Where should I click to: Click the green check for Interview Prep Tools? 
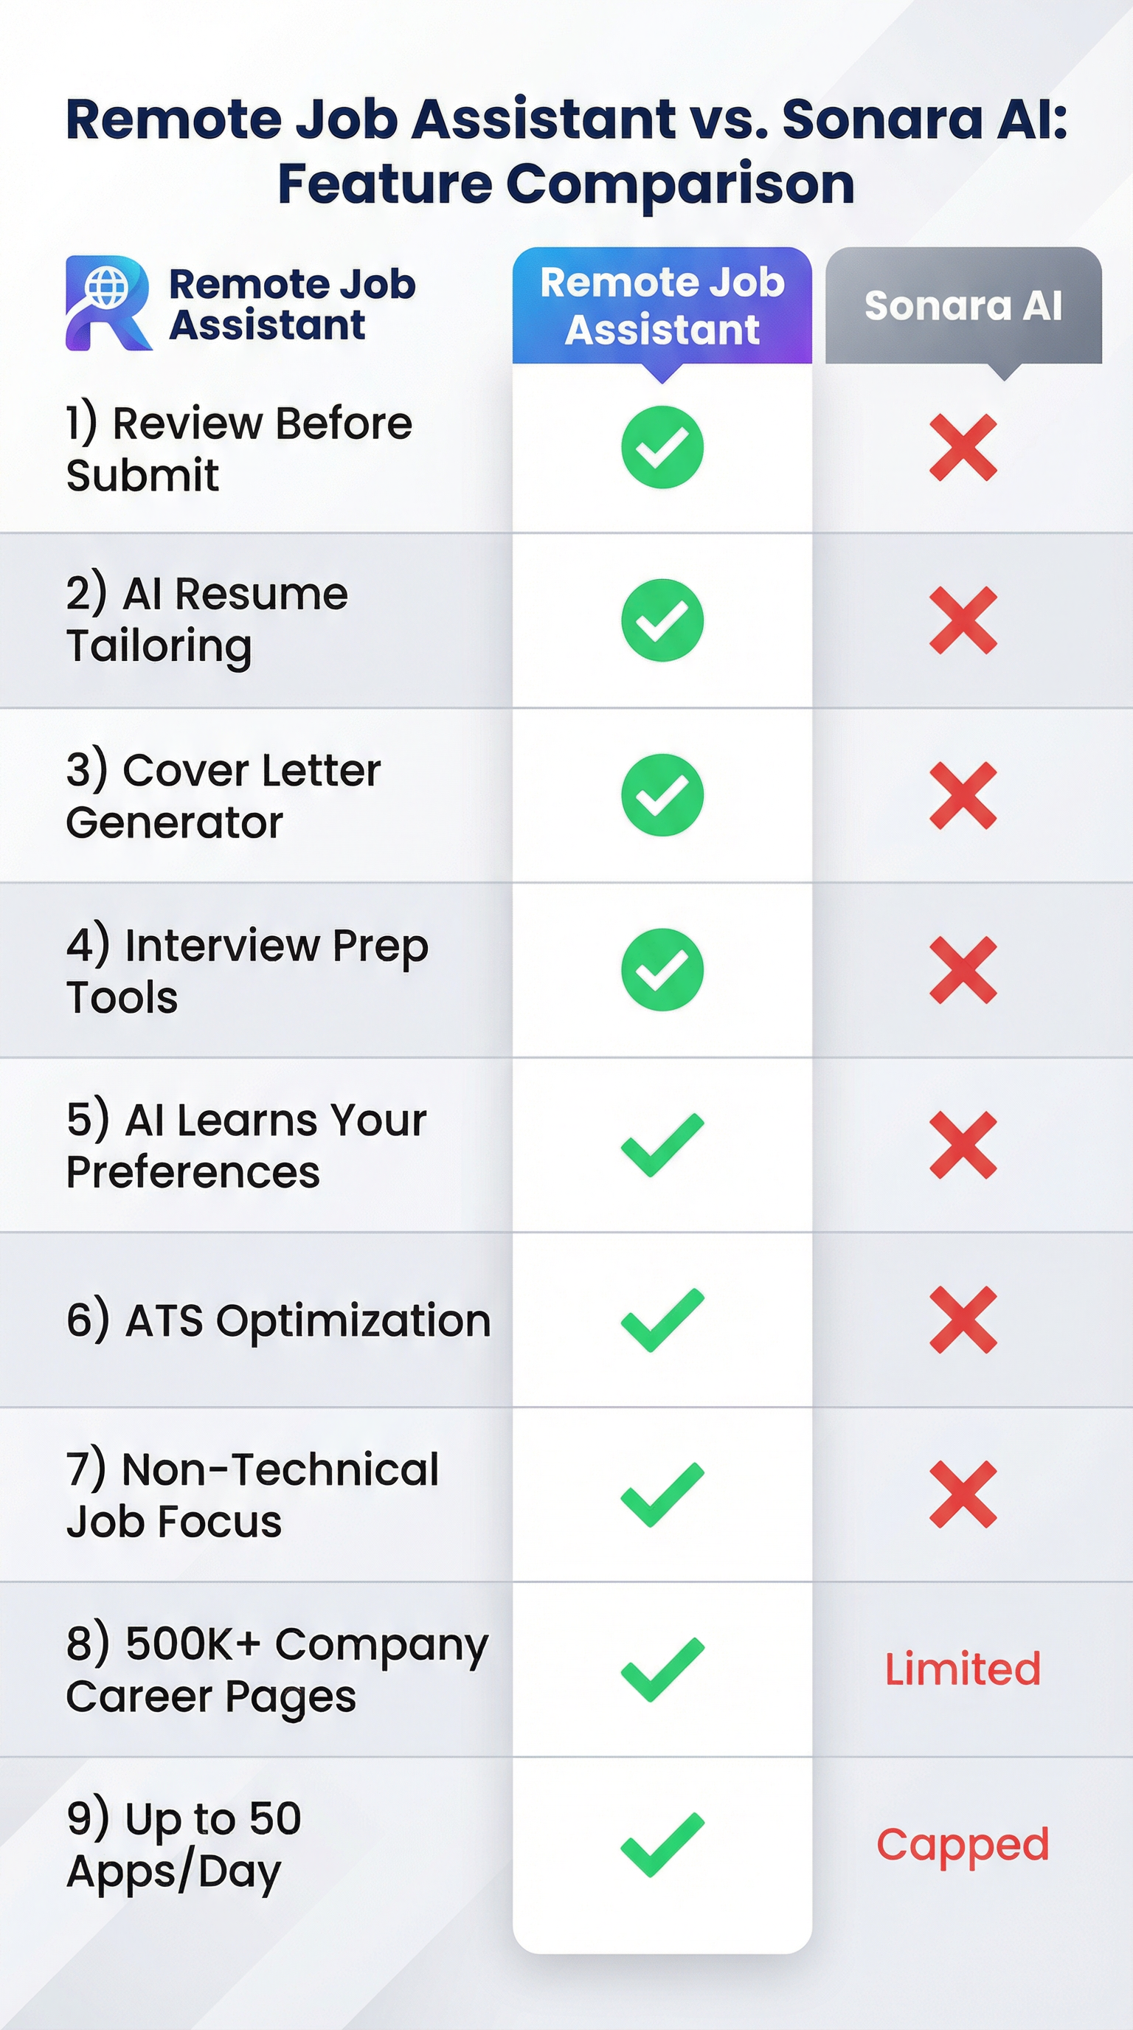coord(662,969)
